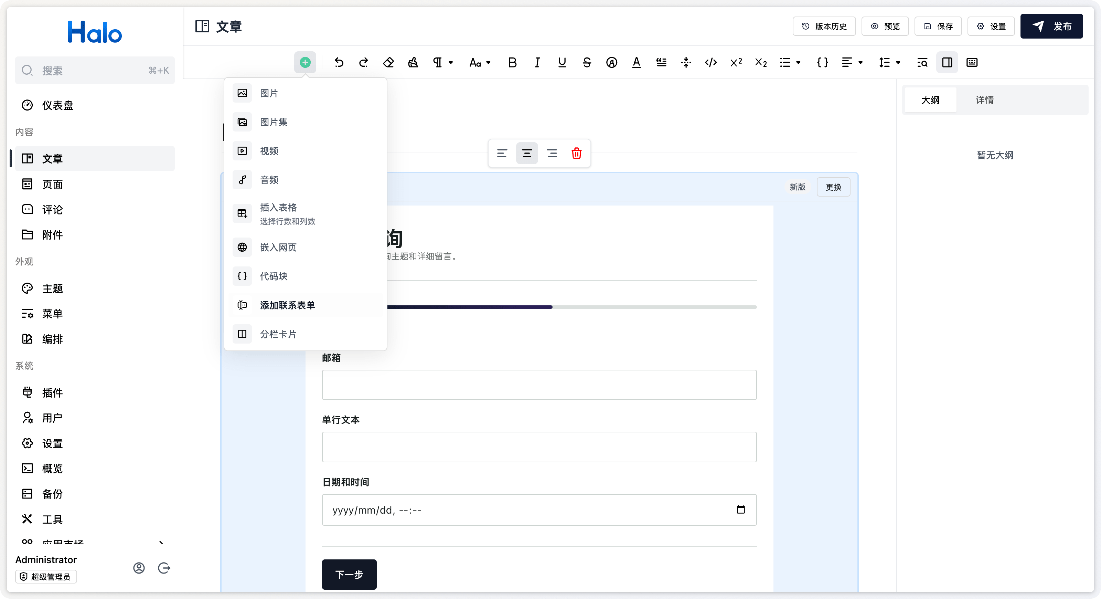Align the form block center
1101x599 pixels.
coord(526,153)
